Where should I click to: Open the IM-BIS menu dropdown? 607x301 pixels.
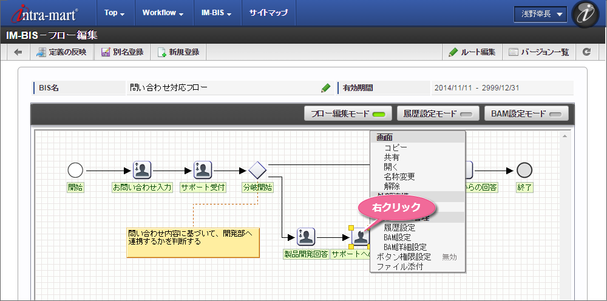pos(217,13)
